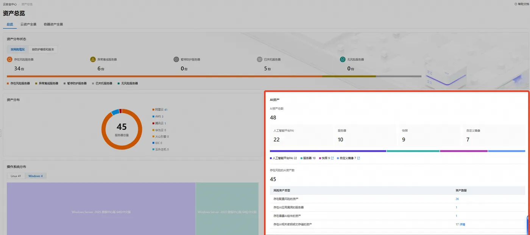530x235 pixels.
Task: Select the Windows 4 OS tab
Action: [36, 176]
